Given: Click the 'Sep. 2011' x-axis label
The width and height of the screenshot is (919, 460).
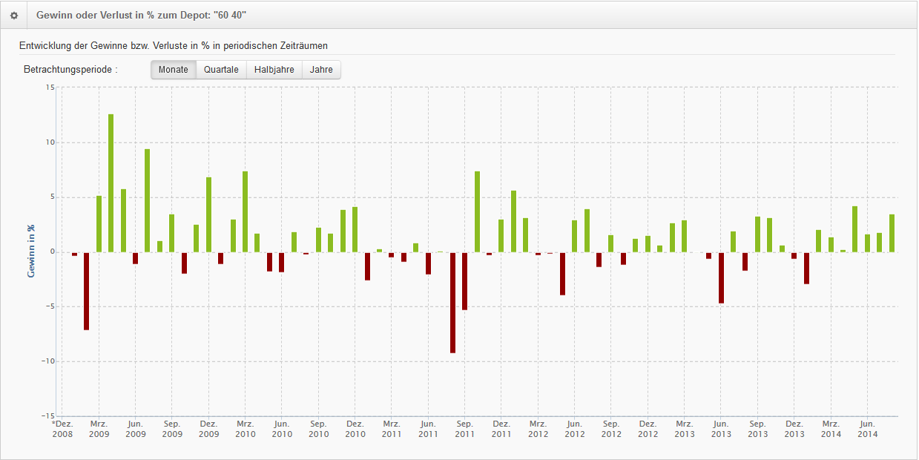Looking at the screenshot, I should pyautogui.click(x=465, y=429).
